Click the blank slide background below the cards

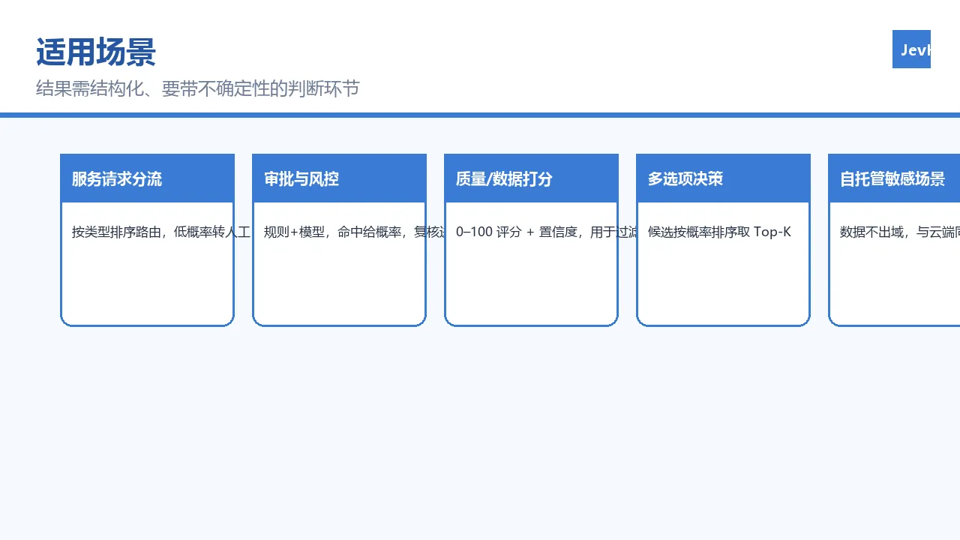point(480,435)
